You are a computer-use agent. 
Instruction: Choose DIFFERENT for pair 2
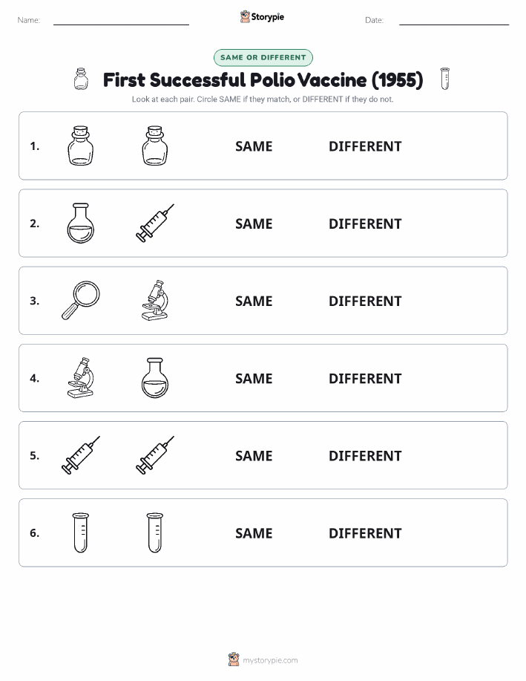[365, 224]
